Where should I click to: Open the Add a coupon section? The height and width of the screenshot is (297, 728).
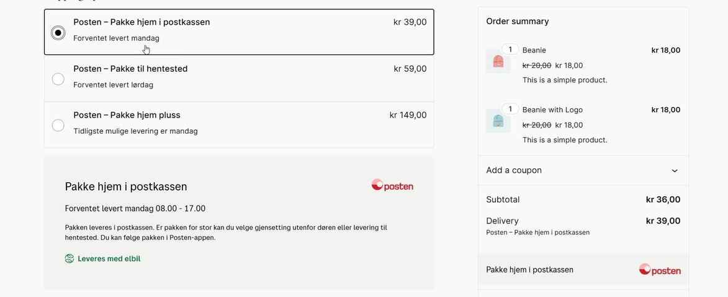(583, 170)
